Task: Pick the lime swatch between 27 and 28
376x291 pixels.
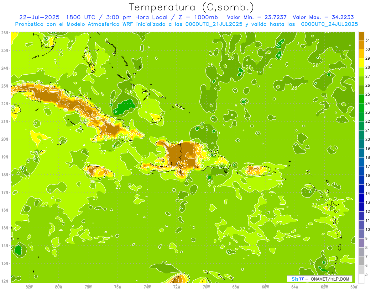Action: [x=361, y=72]
